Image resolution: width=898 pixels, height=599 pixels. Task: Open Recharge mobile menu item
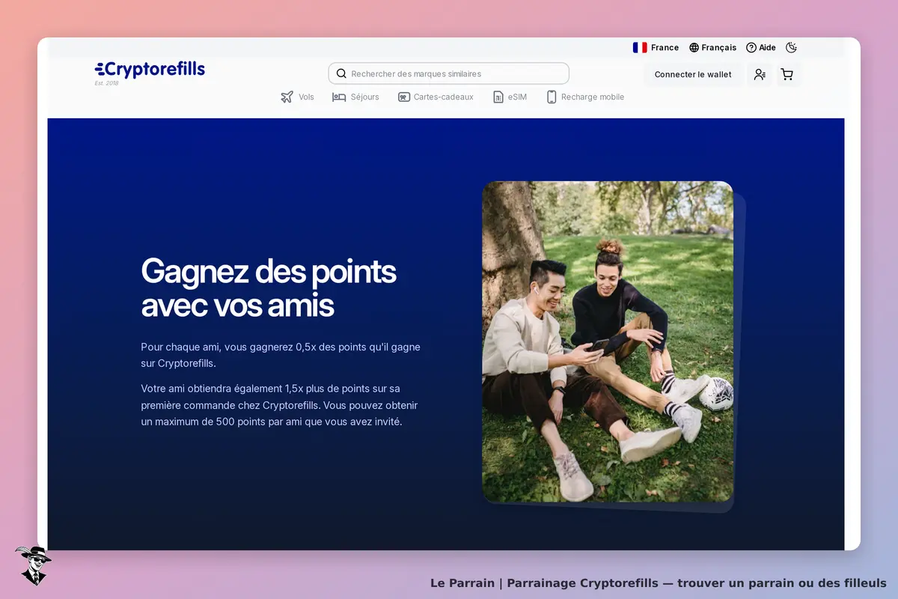tap(585, 97)
